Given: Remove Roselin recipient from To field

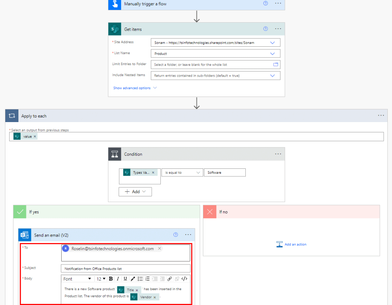Looking at the screenshot, I should pos(160,248).
